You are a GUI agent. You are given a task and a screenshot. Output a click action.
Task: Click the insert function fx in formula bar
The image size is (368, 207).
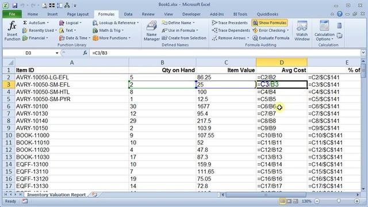85,53
